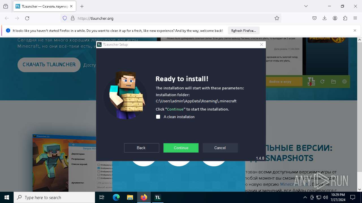Switch to Firefox in taskbar

pyautogui.click(x=144, y=197)
